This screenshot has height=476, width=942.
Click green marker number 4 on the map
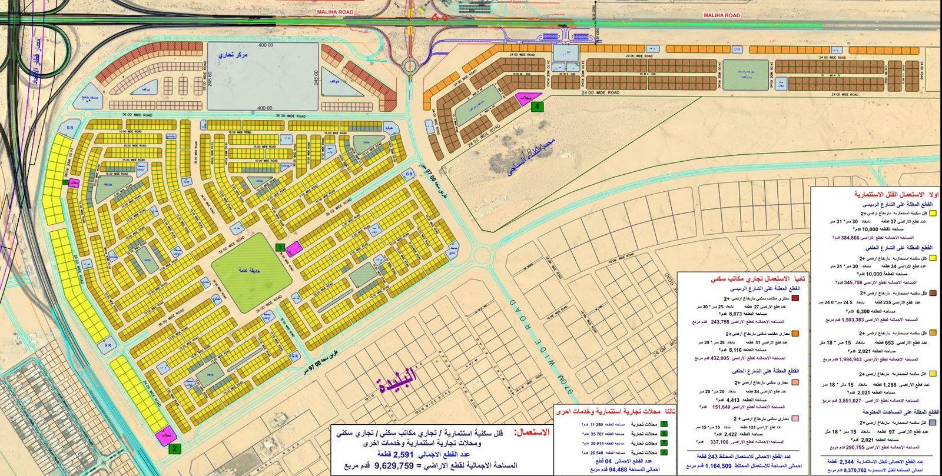pos(536,106)
